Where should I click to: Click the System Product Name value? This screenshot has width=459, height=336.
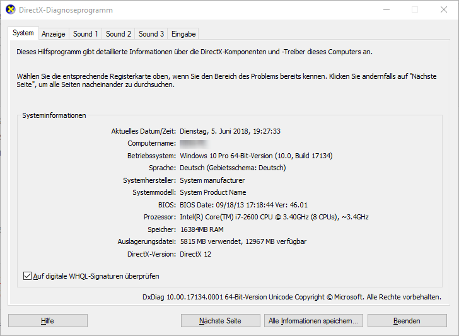pos(213,193)
